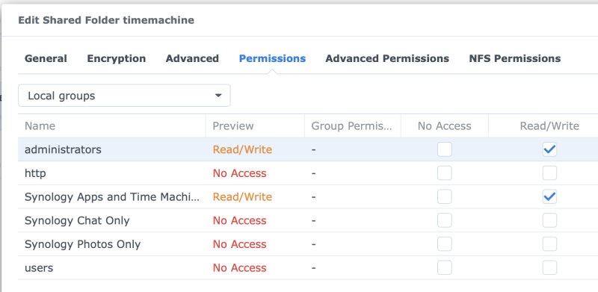
Task: Open the NFS Permissions tab
Action: (x=515, y=59)
